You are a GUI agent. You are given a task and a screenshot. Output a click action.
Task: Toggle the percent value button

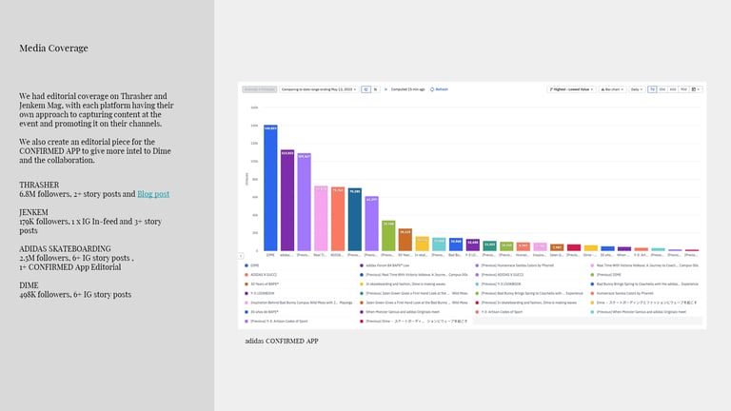[x=375, y=89]
